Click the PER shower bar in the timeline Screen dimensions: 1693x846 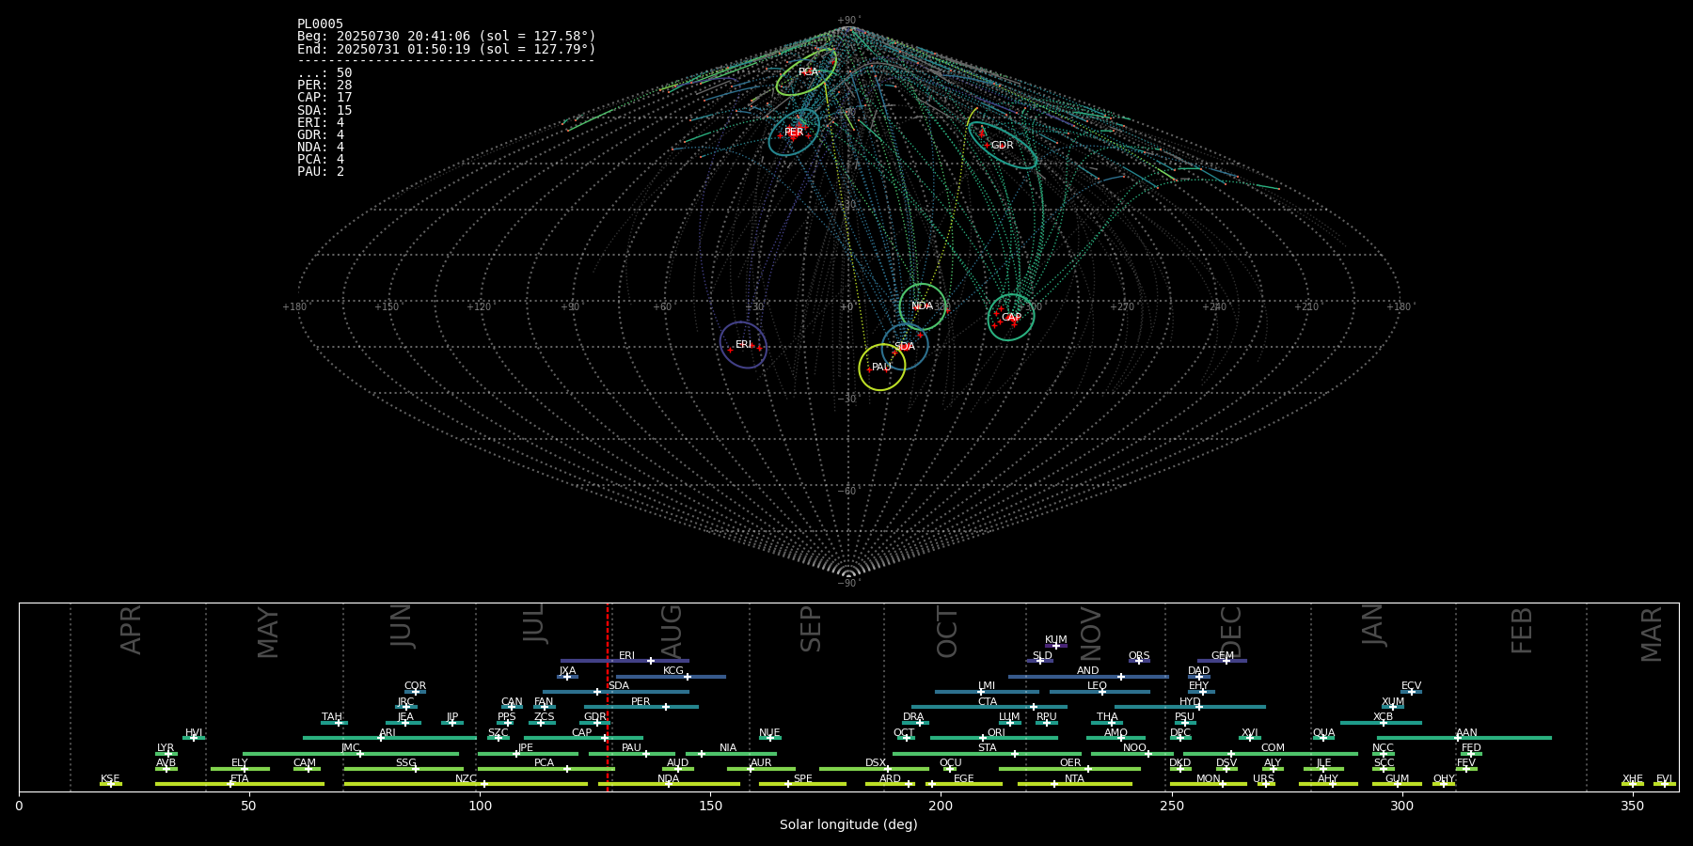click(x=641, y=707)
